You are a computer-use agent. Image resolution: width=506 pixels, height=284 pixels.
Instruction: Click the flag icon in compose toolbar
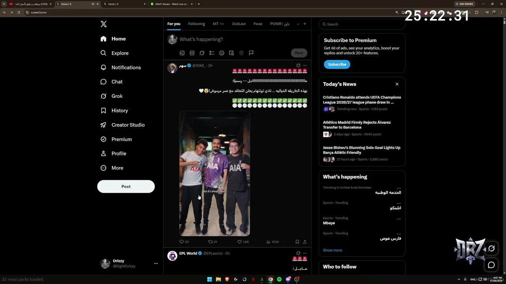tap(251, 53)
